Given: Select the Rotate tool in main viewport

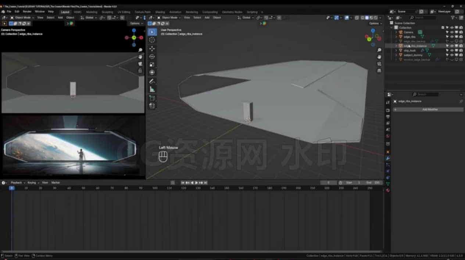Looking at the screenshot, I should 152,57.
